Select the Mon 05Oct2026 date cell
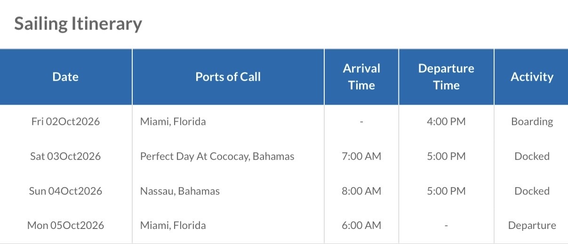Image resolution: width=568 pixels, height=244 pixels. [x=65, y=225]
